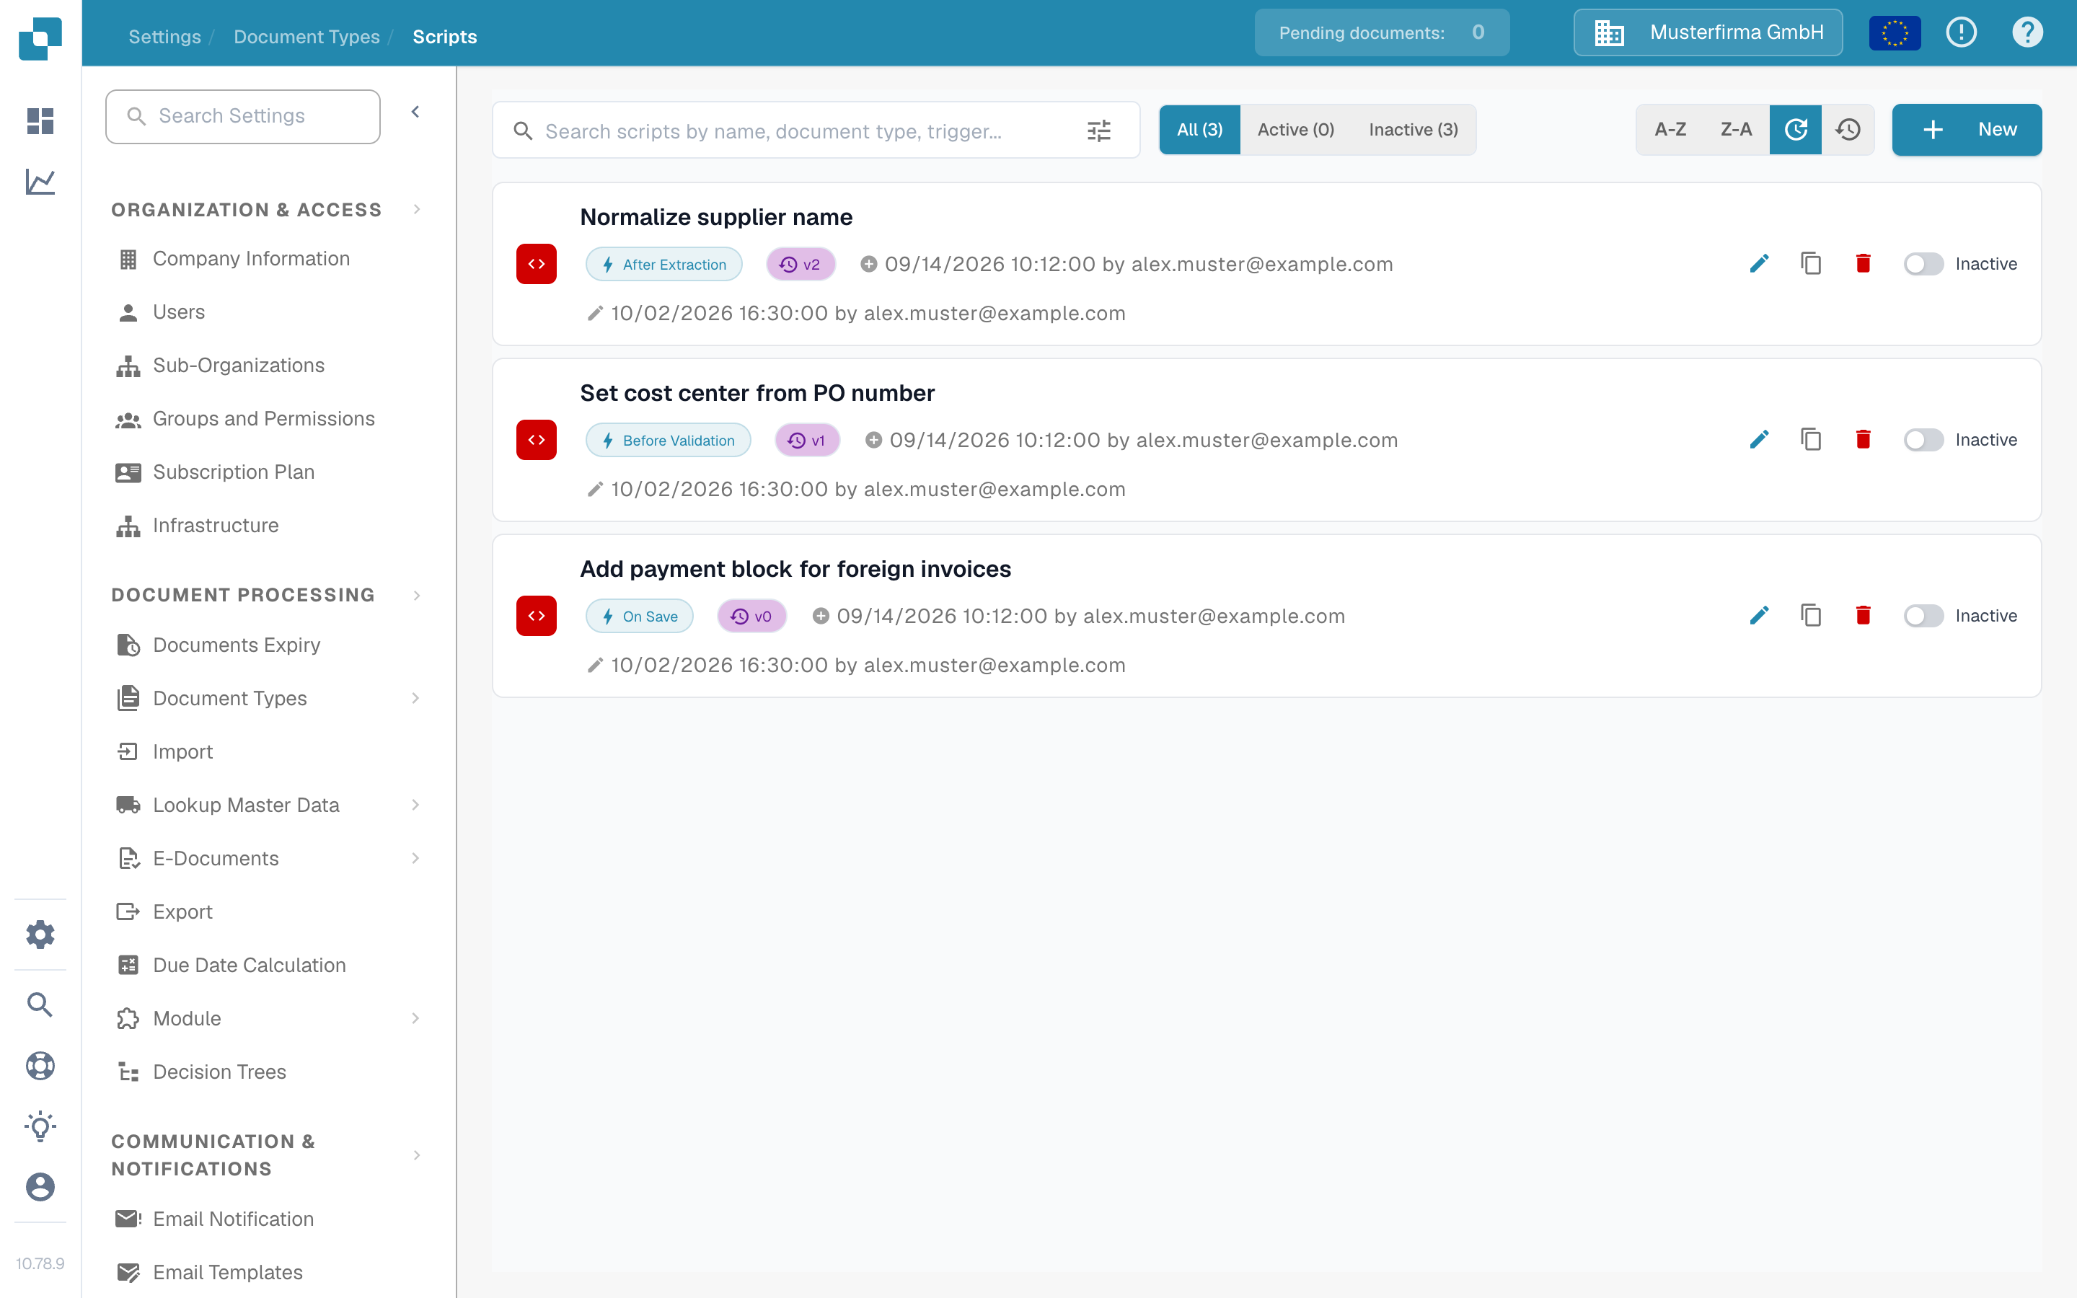Filter to Inactive (3) scripts
The image size is (2077, 1298).
(1413, 130)
